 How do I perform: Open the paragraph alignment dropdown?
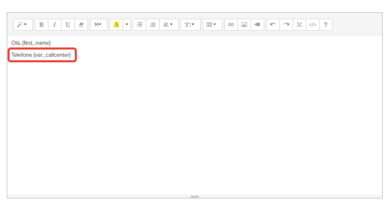coord(169,25)
